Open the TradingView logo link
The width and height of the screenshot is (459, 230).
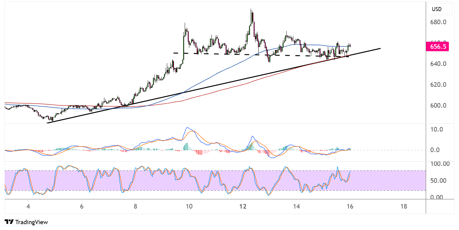tap(26, 222)
